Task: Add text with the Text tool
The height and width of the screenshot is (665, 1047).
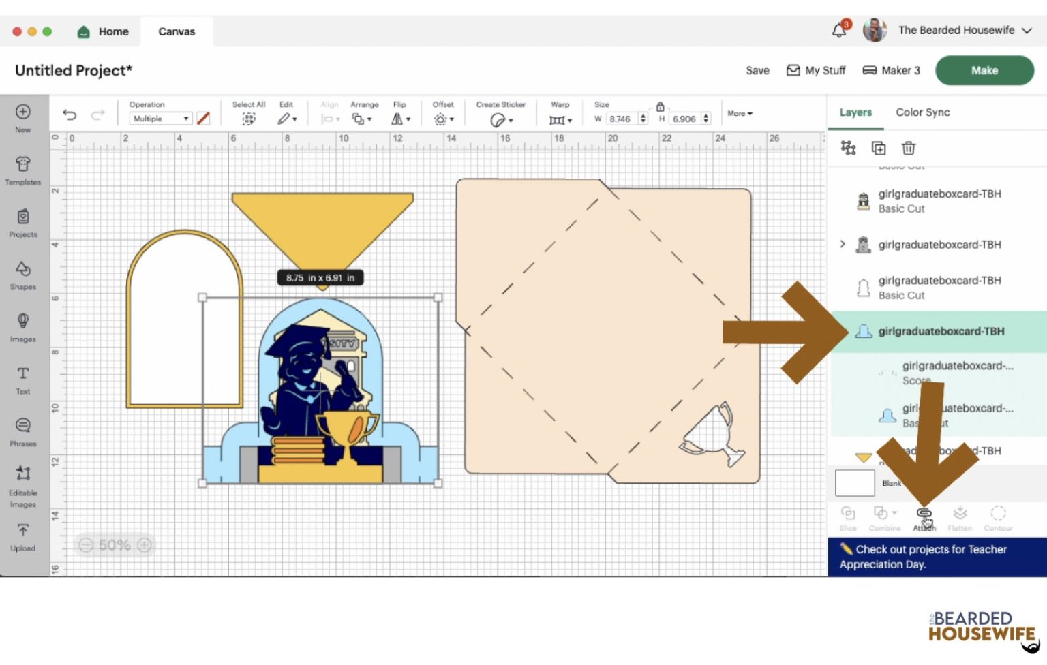Action: pyautogui.click(x=23, y=380)
